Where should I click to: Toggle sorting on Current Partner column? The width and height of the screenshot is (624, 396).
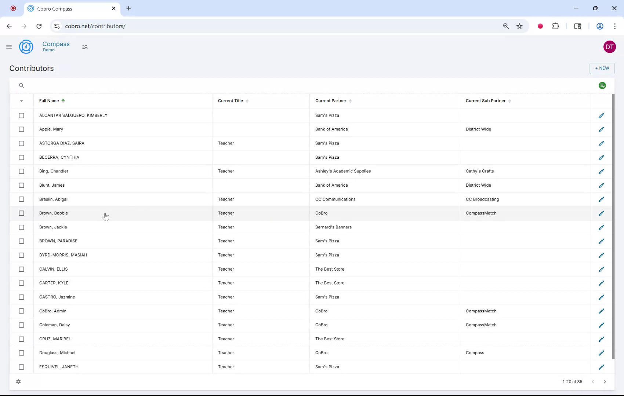tap(350, 101)
